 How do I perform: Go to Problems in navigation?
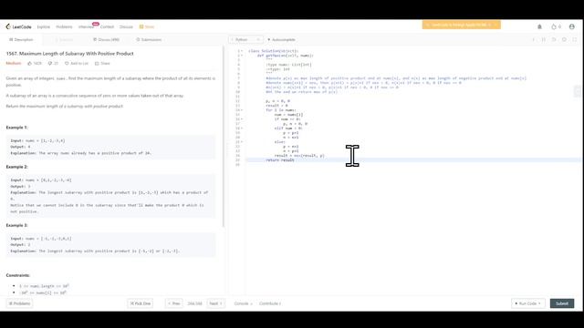click(x=64, y=26)
